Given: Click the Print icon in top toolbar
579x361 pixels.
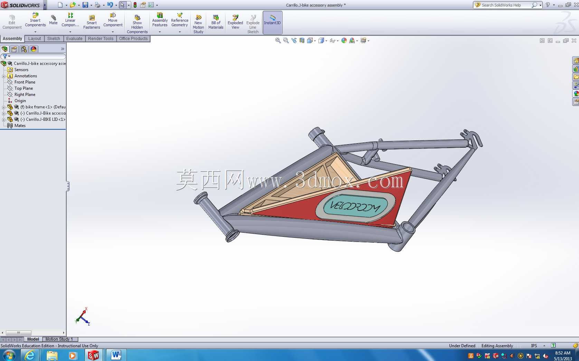Looking at the screenshot, I should tap(97, 5).
